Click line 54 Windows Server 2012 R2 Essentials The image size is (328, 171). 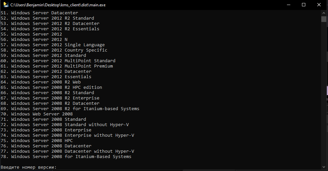point(50,29)
